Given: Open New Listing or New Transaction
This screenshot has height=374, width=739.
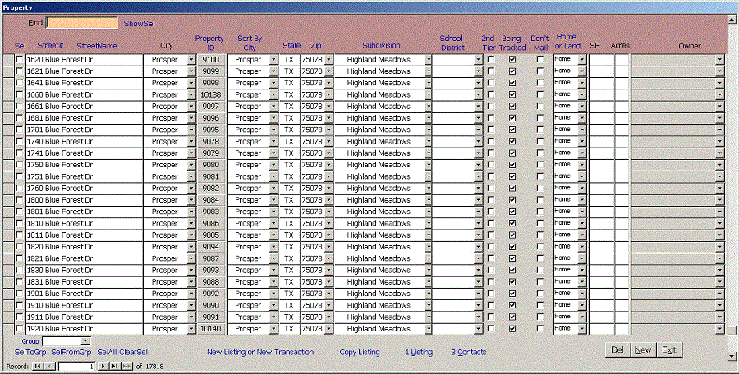Looking at the screenshot, I should tap(260, 352).
